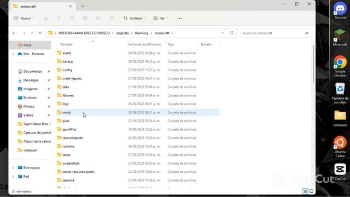Go back with the left arrow
The width and height of the screenshot is (350, 197).
coord(14,33)
